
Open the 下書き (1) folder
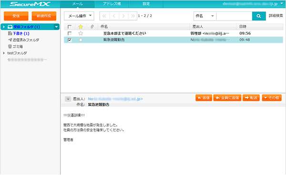[21, 33]
